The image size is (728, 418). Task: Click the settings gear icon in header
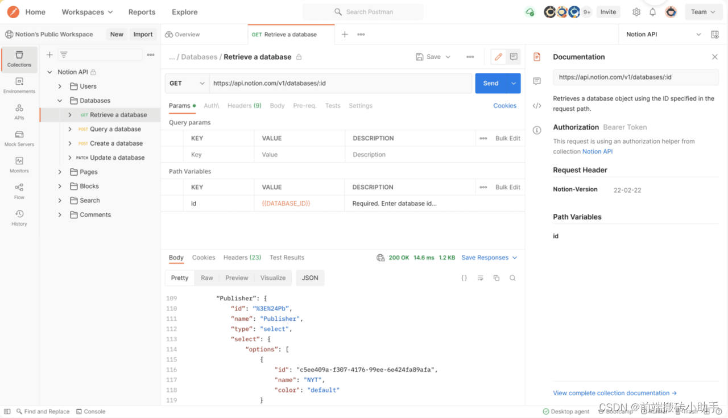[636, 12]
